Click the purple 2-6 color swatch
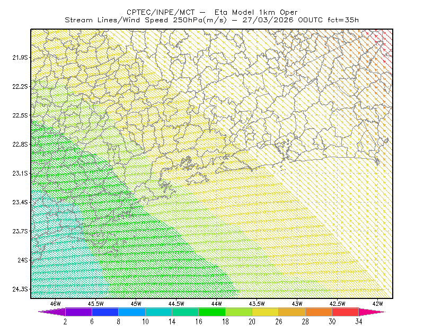 tap(78, 312)
